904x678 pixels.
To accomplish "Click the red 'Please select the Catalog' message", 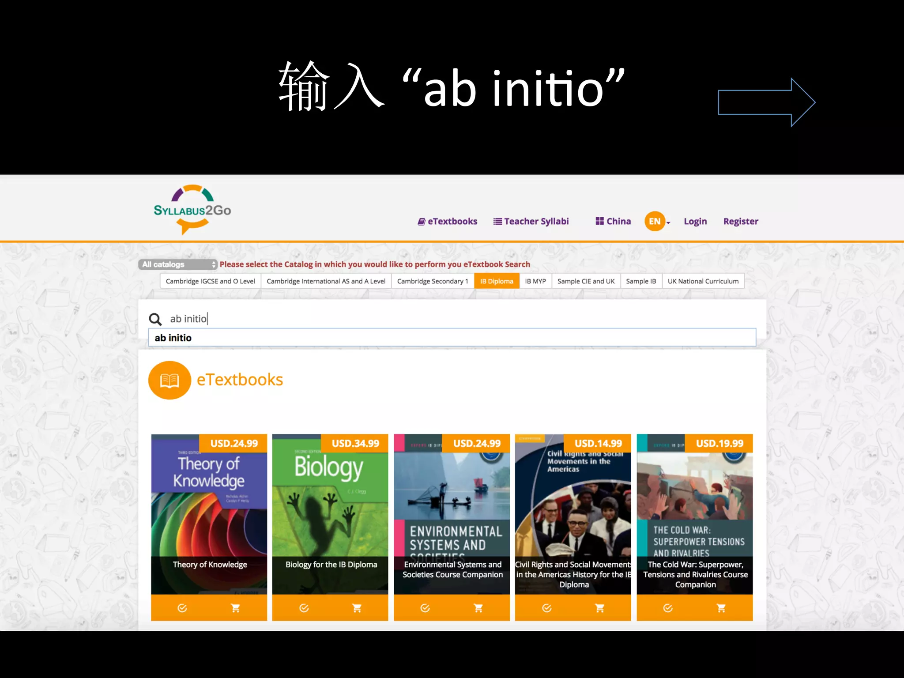I will point(375,264).
